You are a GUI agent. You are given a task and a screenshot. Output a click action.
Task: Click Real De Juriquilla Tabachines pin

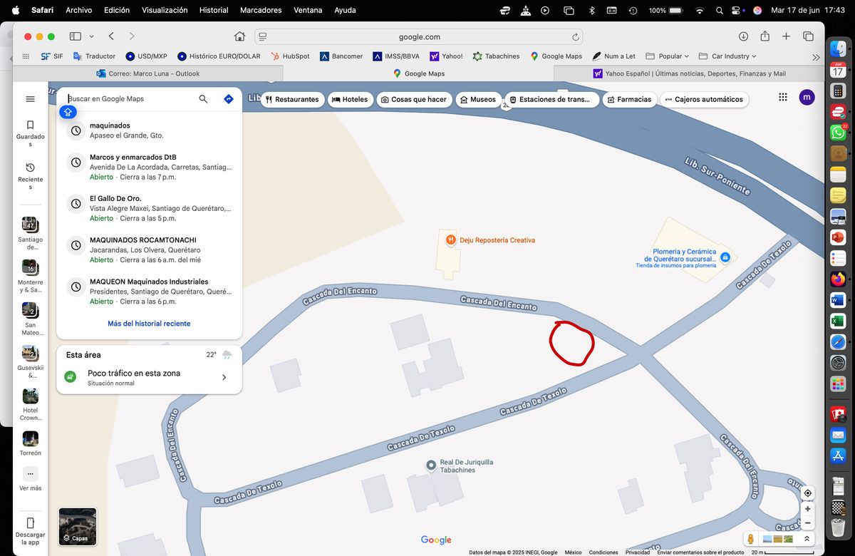coord(431,465)
